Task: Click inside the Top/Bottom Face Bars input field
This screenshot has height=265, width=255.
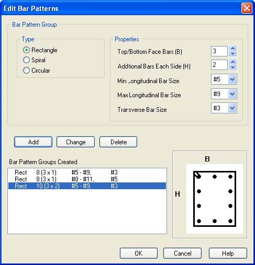Action: (x=219, y=51)
